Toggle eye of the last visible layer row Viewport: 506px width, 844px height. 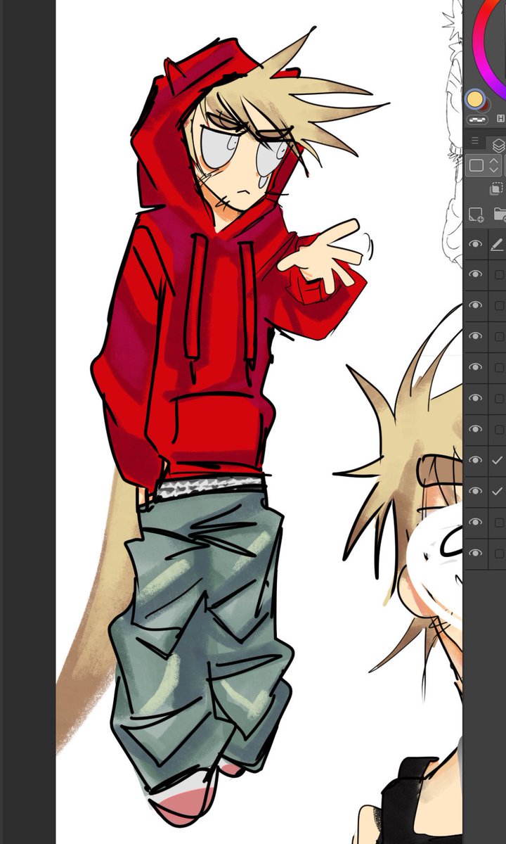click(x=476, y=553)
